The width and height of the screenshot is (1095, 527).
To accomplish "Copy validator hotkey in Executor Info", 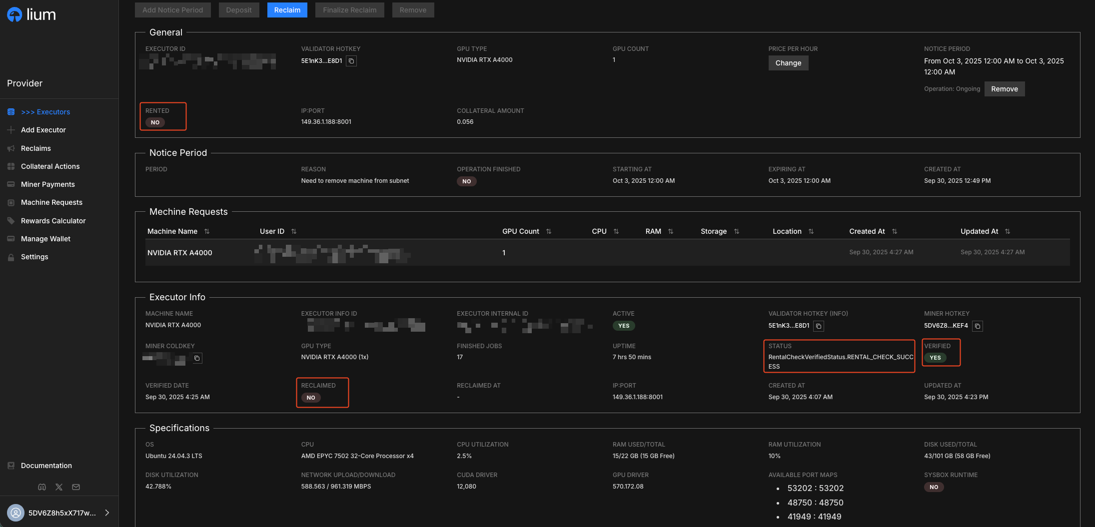I will [819, 326].
